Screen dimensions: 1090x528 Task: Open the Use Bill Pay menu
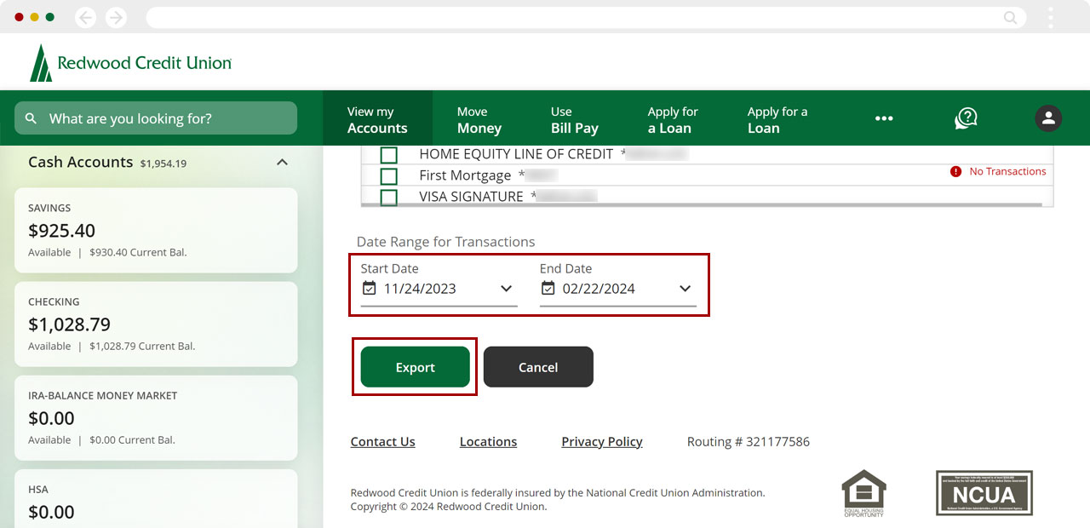point(574,119)
